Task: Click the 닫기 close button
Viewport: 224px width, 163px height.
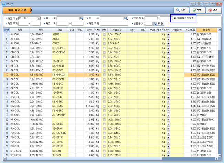Action: [213, 10]
